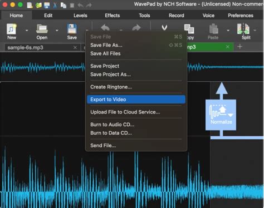Choose Burn to Audio CD... menu entry

(136, 125)
